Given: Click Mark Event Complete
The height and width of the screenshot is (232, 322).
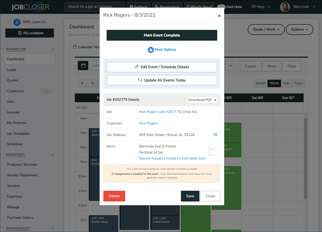Looking at the screenshot, I should [x=162, y=35].
